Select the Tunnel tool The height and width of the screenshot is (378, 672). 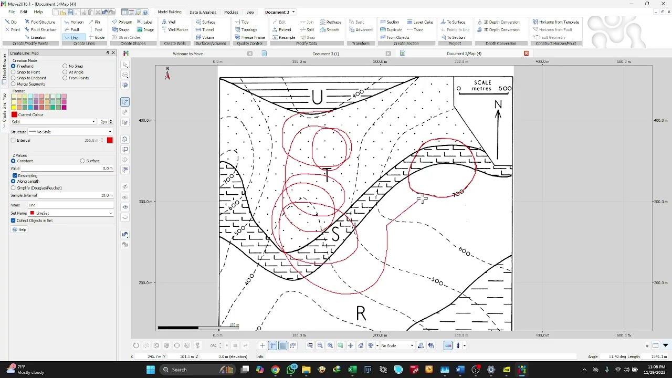205,30
